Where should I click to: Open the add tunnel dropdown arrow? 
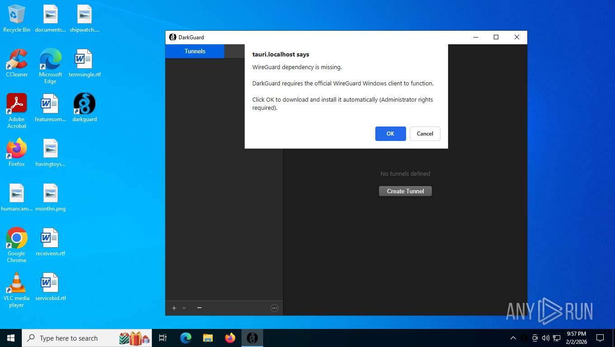coord(184,308)
